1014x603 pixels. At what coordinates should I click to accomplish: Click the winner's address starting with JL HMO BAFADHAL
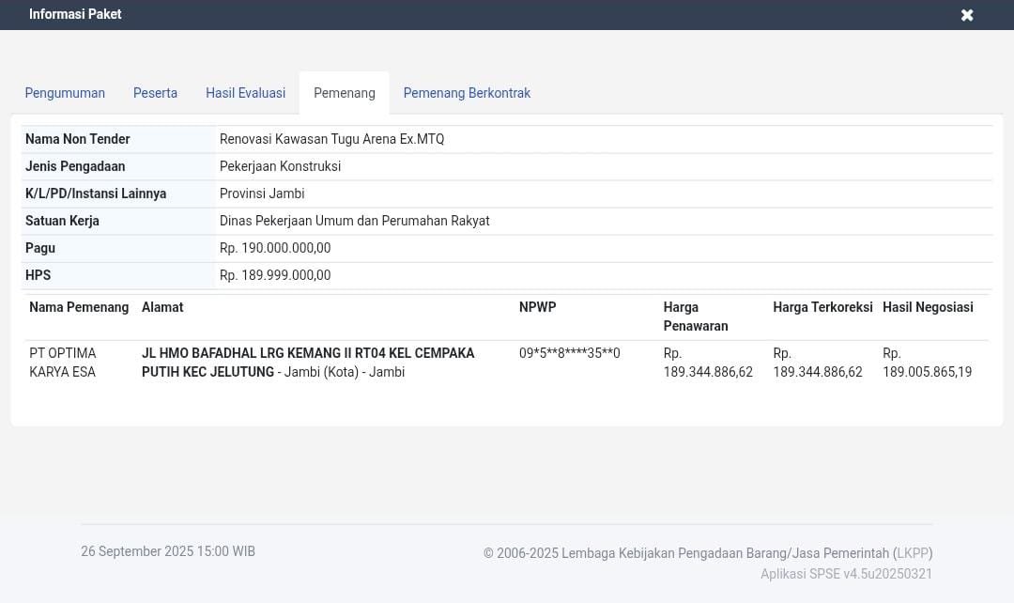[x=308, y=363]
